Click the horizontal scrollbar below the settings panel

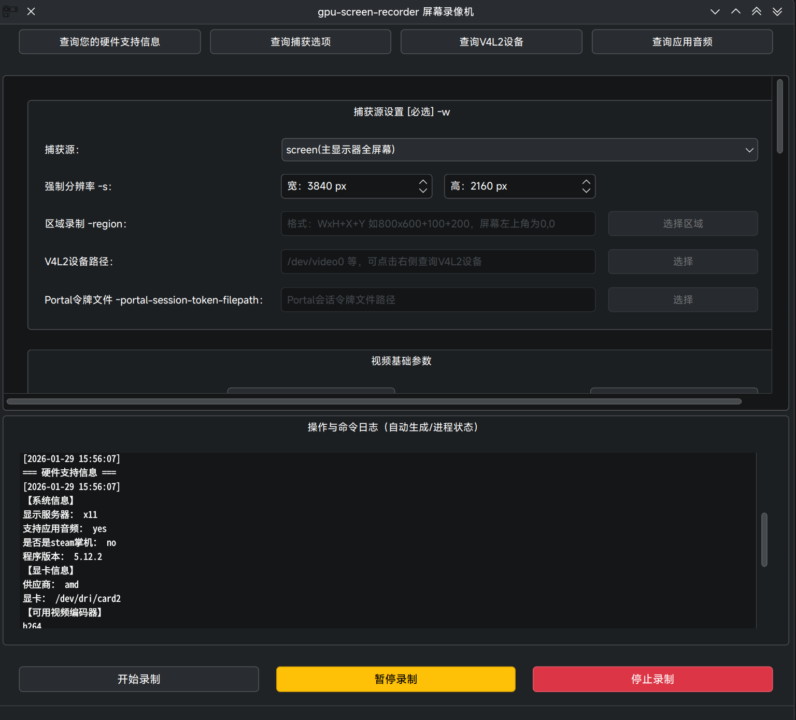point(373,401)
